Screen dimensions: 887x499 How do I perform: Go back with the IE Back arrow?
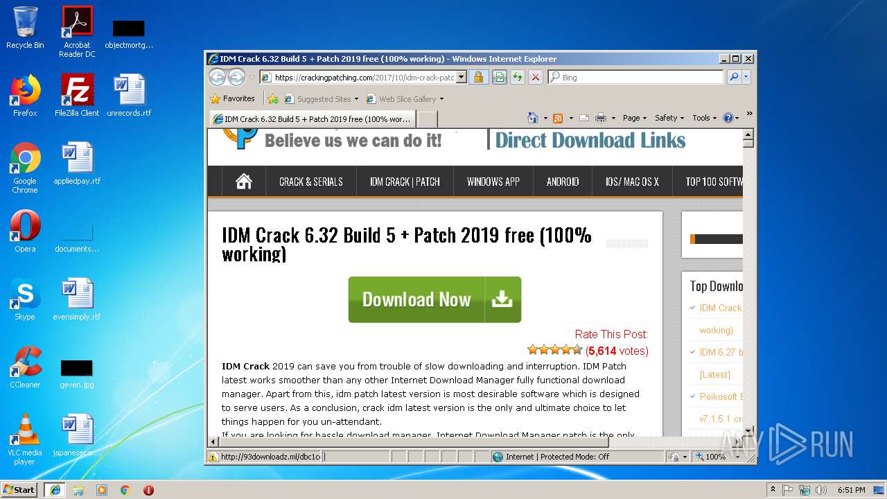tap(217, 78)
